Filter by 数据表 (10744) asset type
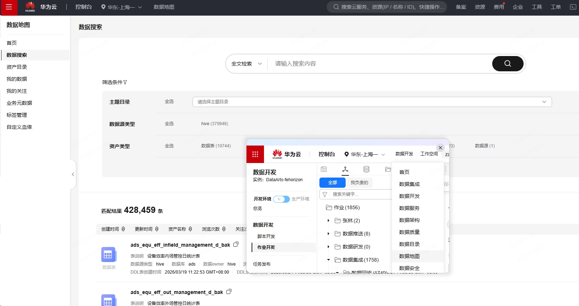 (x=216, y=146)
